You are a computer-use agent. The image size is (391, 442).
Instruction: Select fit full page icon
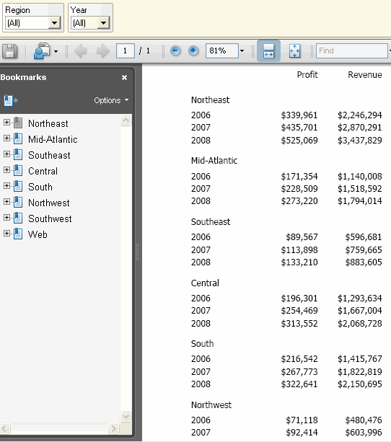click(294, 51)
